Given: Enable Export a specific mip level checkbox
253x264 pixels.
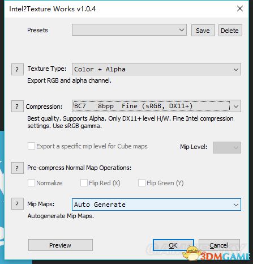Looking at the screenshot, I should pyautogui.click(x=31, y=146).
